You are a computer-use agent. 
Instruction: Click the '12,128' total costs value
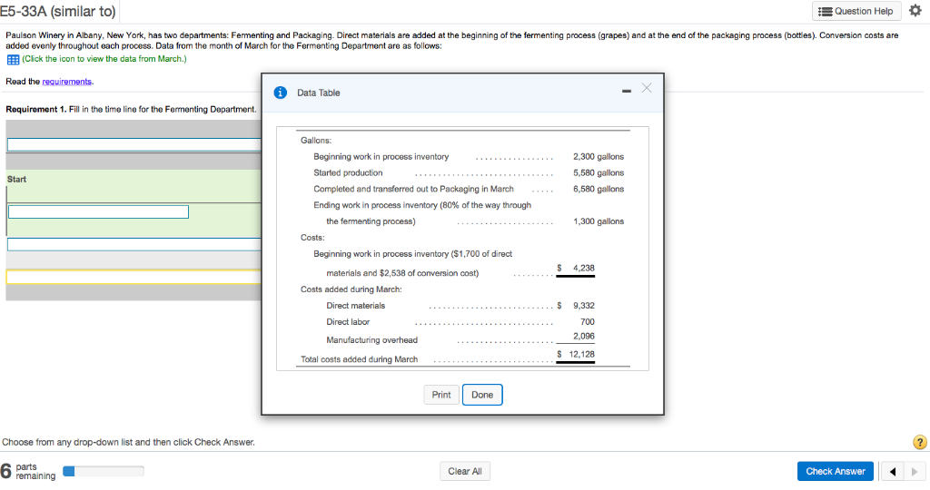[x=581, y=354]
